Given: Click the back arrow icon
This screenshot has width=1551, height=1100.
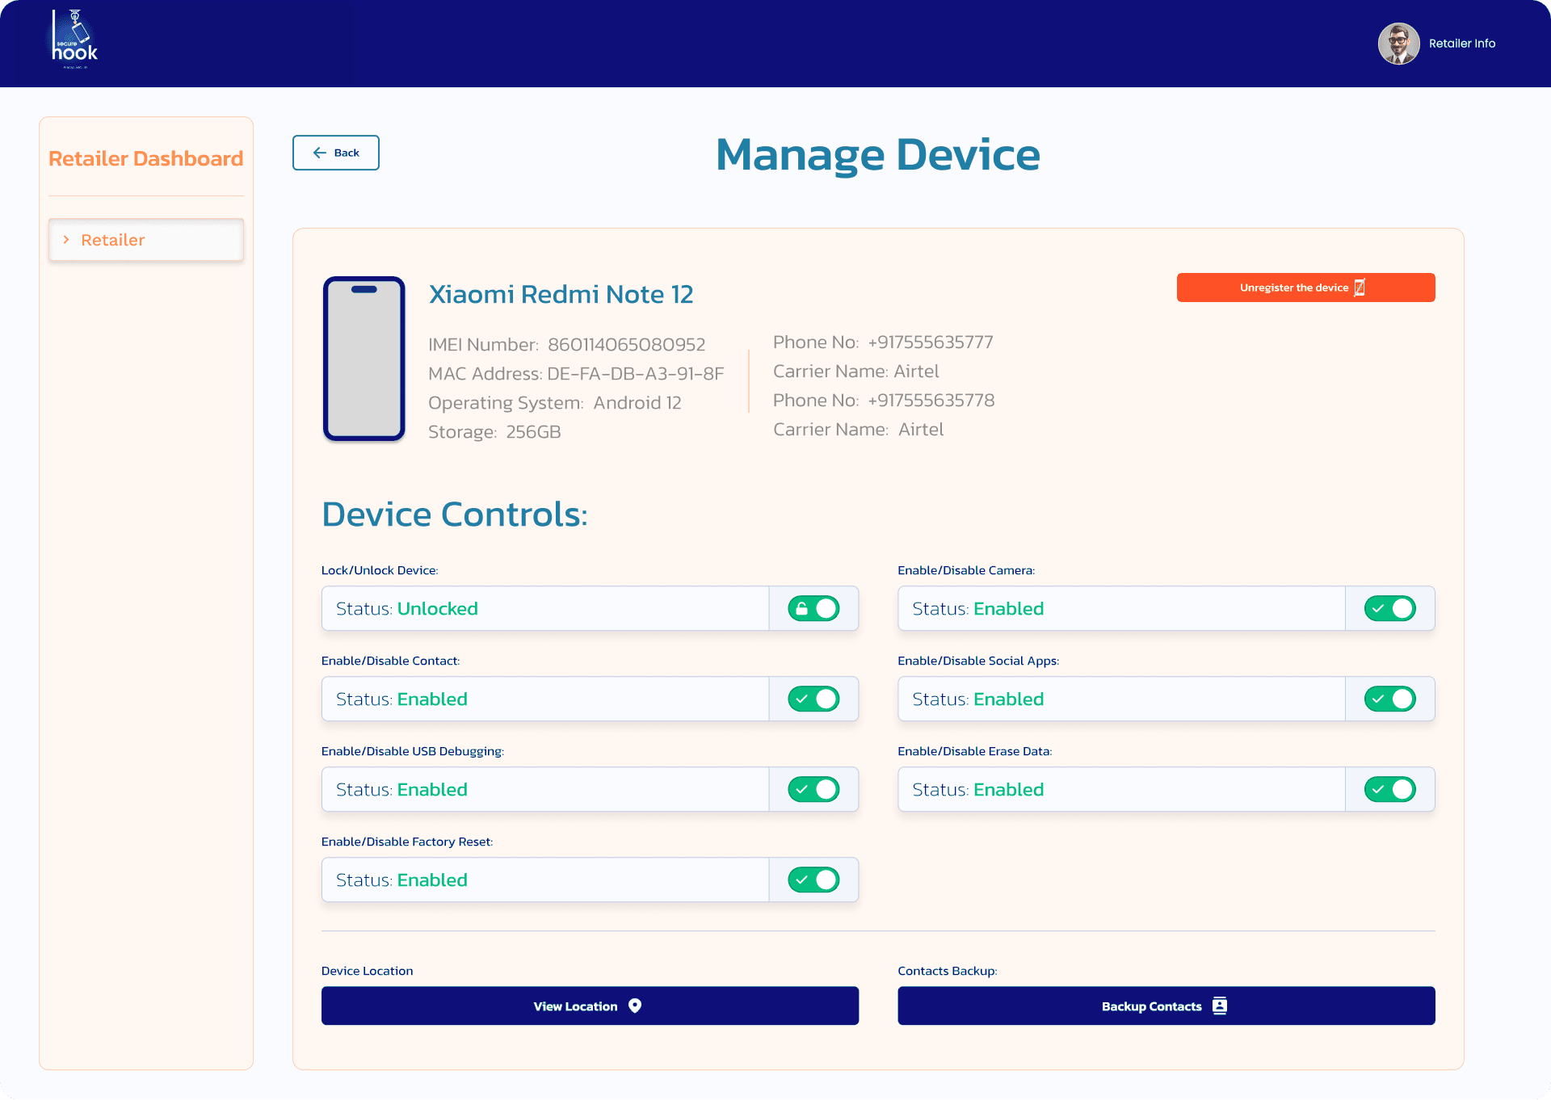Looking at the screenshot, I should coord(320,153).
